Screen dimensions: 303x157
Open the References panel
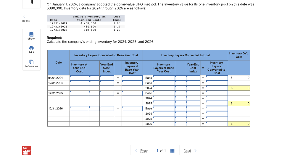31,64
